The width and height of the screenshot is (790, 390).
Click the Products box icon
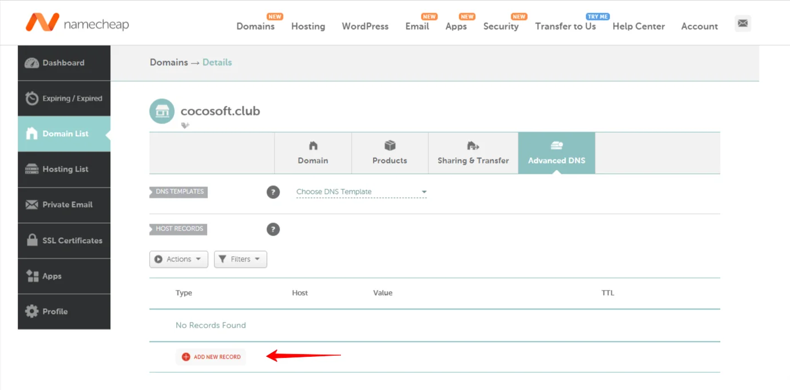pyautogui.click(x=390, y=145)
